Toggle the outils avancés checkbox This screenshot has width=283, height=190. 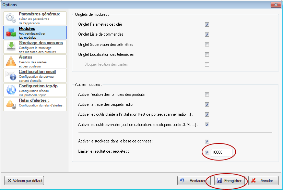coord(207,125)
